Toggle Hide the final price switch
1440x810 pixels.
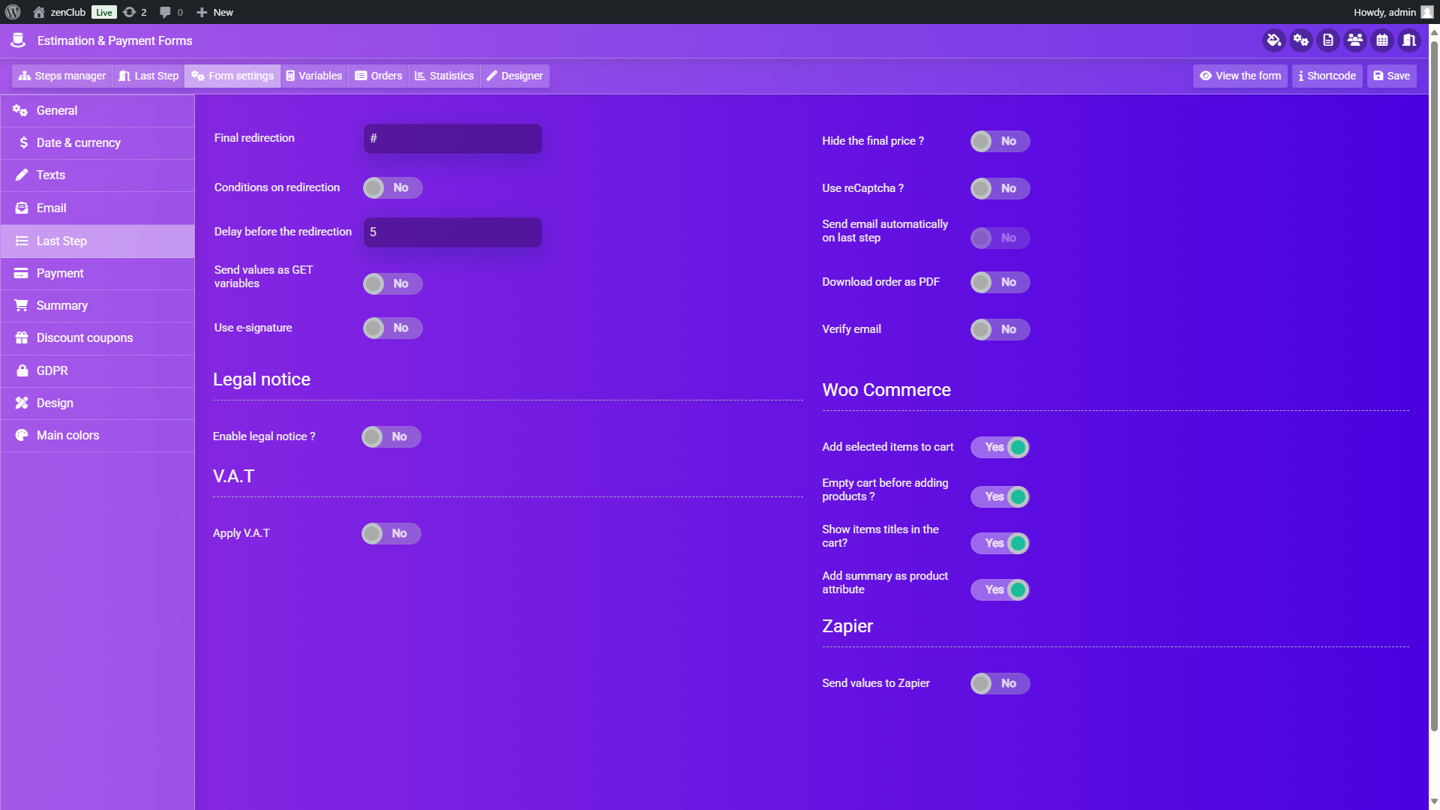point(1000,141)
